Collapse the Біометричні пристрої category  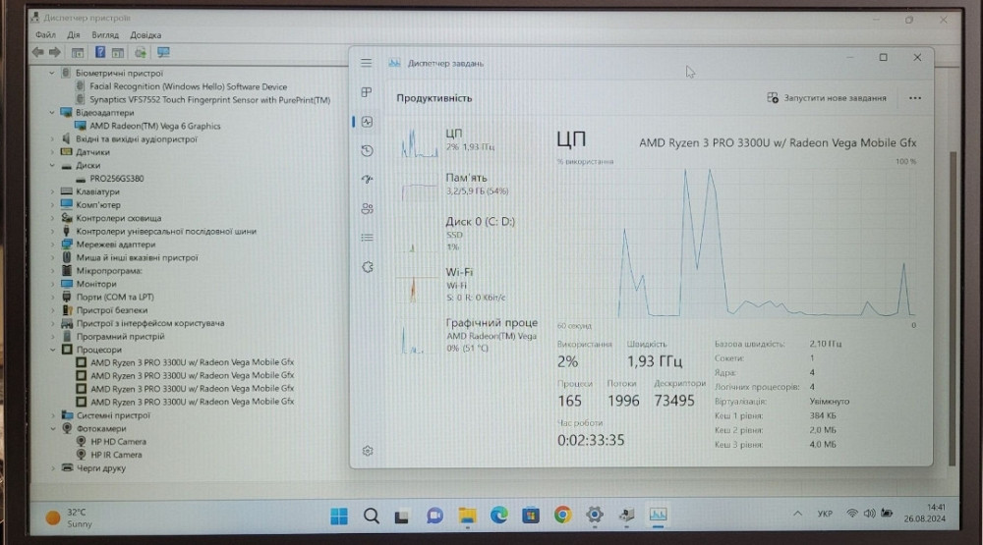click(x=52, y=74)
